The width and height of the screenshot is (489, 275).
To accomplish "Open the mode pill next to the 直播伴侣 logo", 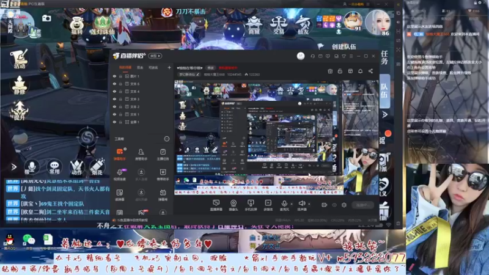I will (155, 56).
